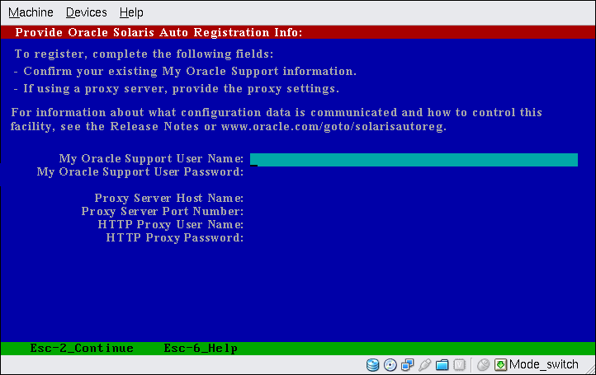The width and height of the screenshot is (596, 375).
Task: Click the HTTP Proxy User Name label
Action: [171, 225]
